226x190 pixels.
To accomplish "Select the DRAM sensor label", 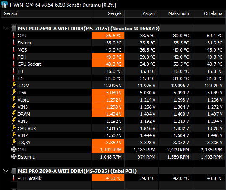I will pos(24,114).
